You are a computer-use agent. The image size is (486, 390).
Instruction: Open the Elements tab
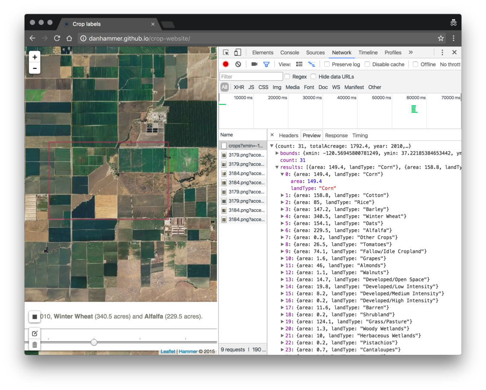263,52
